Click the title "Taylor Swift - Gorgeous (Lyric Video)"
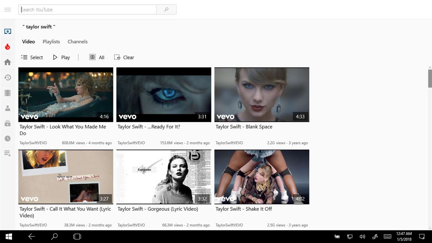This screenshot has height=243, width=432. pyautogui.click(x=158, y=209)
